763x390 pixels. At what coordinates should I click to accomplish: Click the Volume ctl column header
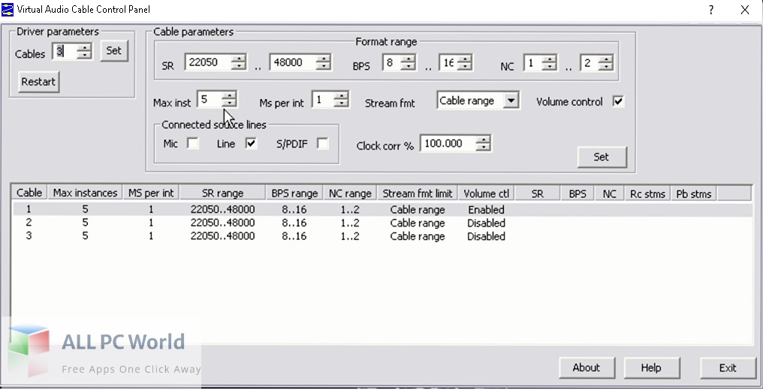pos(486,193)
